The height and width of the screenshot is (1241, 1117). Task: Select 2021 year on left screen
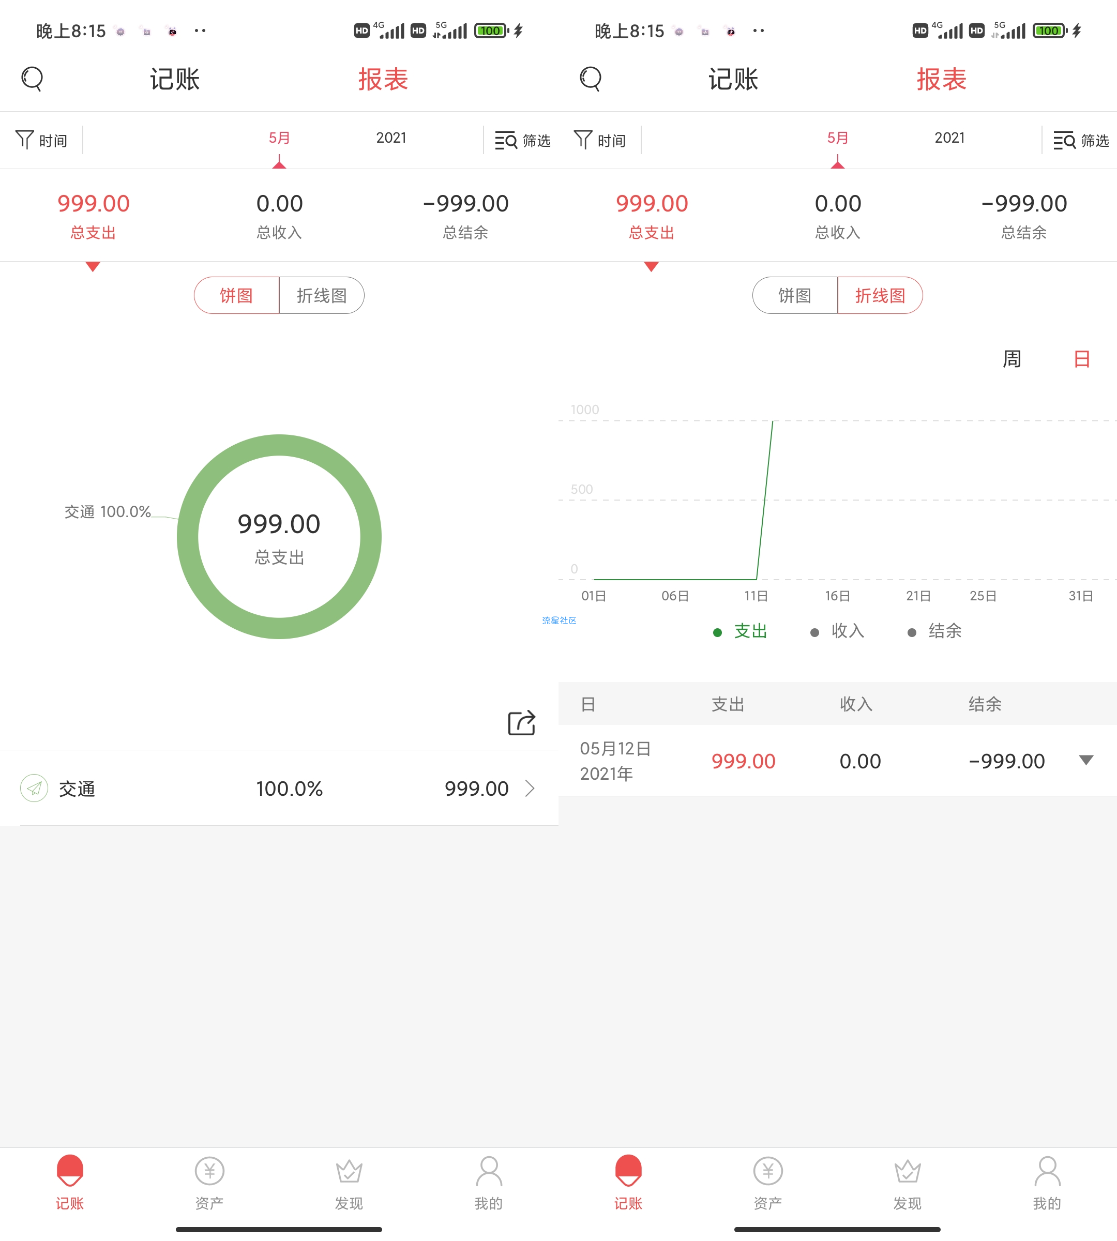(391, 138)
